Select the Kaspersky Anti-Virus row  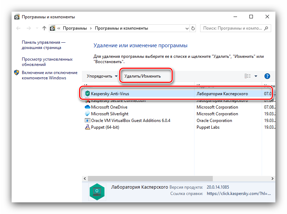click(178, 94)
